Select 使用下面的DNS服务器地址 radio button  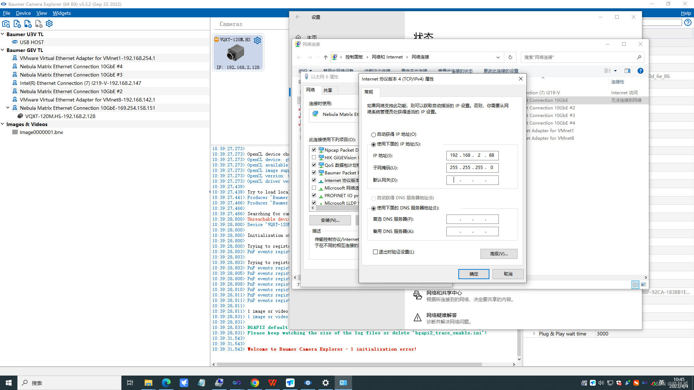pyautogui.click(x=374, y=208)
